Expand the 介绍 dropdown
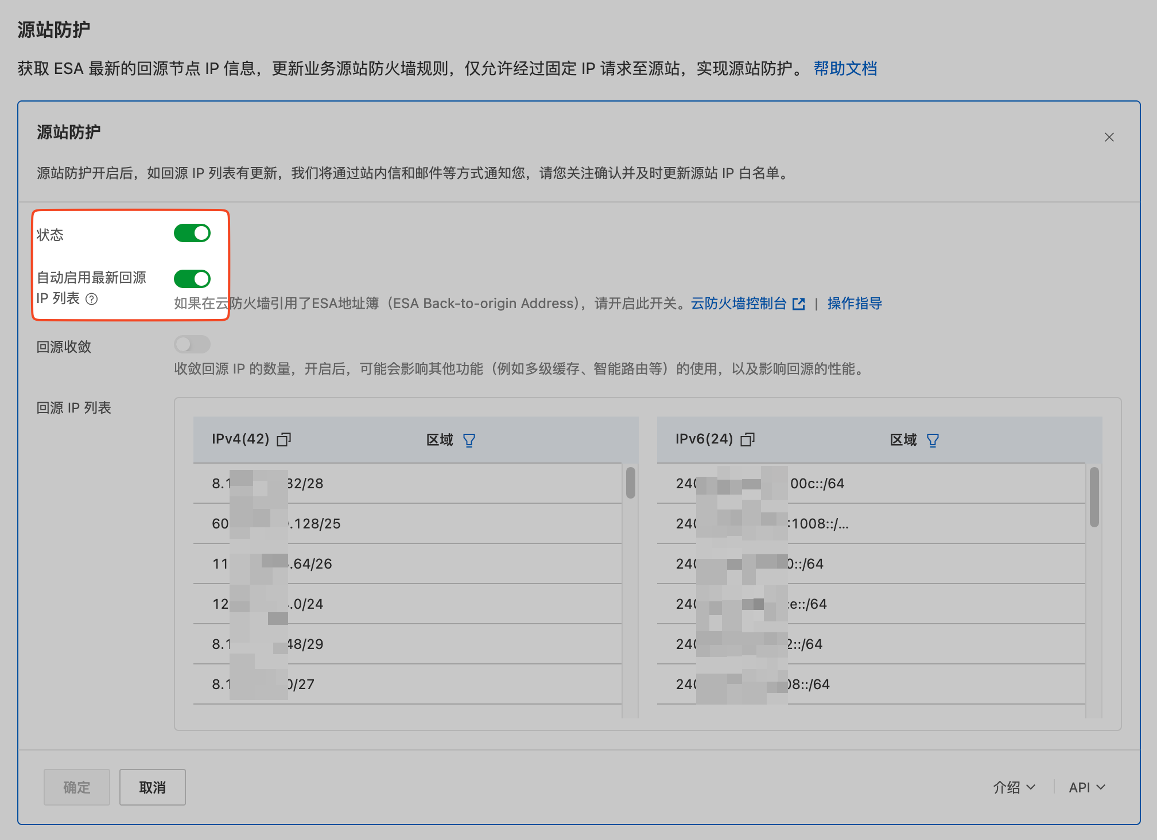This screenshot has height=840, width=1157. tap(1014, 787)
